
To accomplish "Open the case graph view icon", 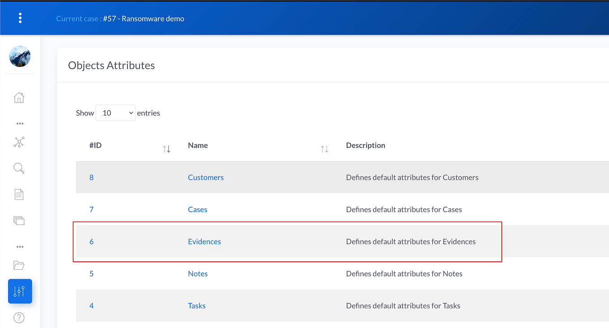I will (x=19, y=142).
